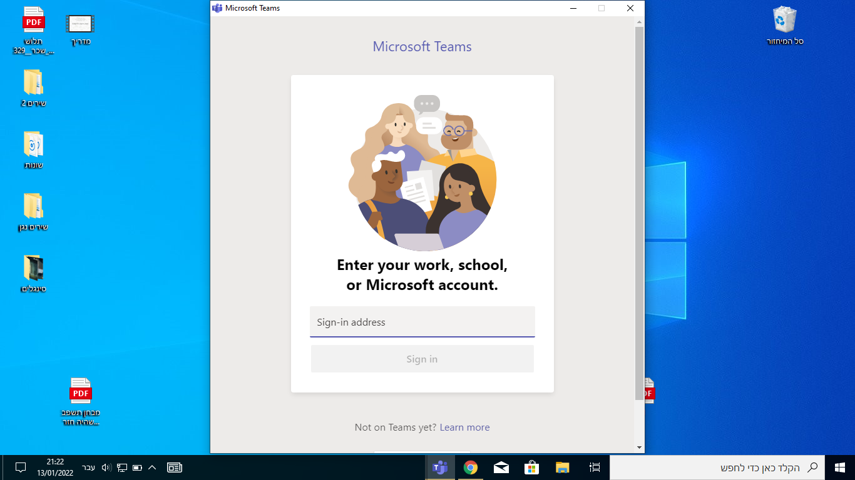855x480 pixels.
Task: Click the battery status tray icon
Action: [x=137, y=467]
